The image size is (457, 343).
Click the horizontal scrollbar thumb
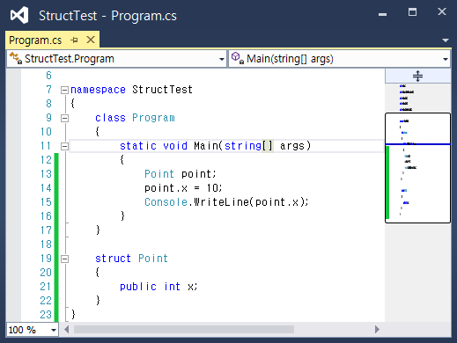tap(184, 330)
